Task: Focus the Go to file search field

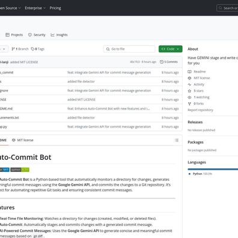Action: (x=129, y=49)
